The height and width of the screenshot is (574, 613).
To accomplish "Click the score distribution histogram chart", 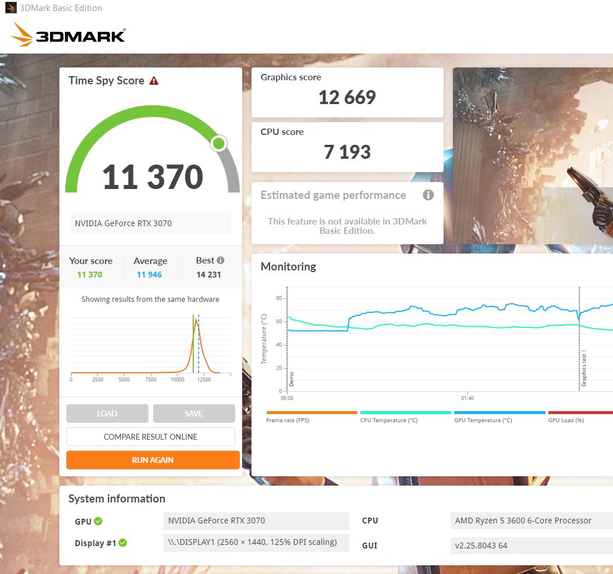I will pyautogui.click(x=151, y=348).
